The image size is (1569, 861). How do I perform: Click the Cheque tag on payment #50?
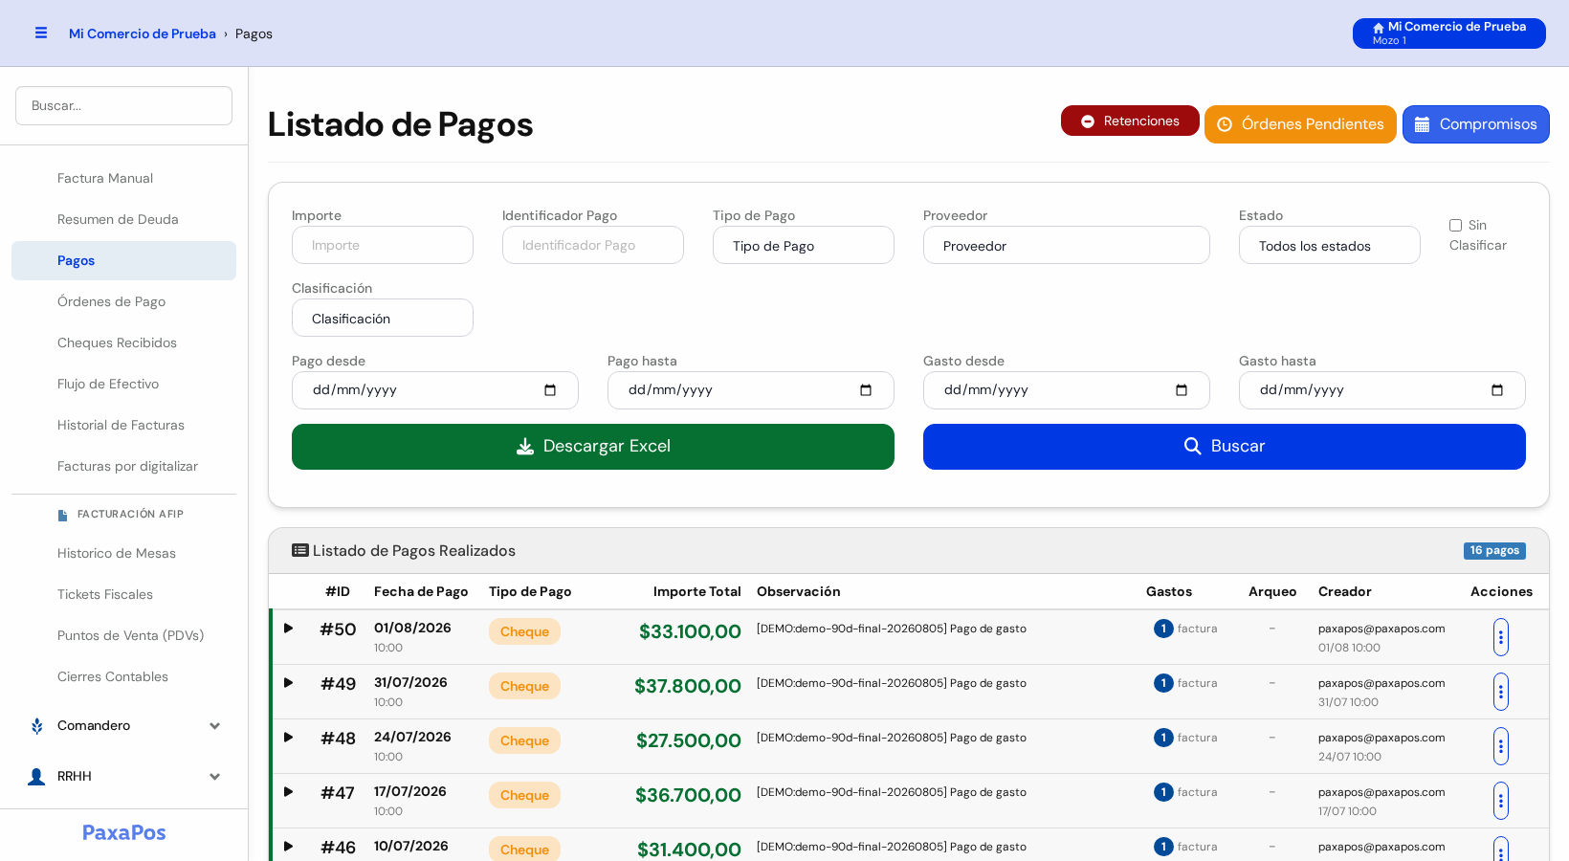[524, 631]
